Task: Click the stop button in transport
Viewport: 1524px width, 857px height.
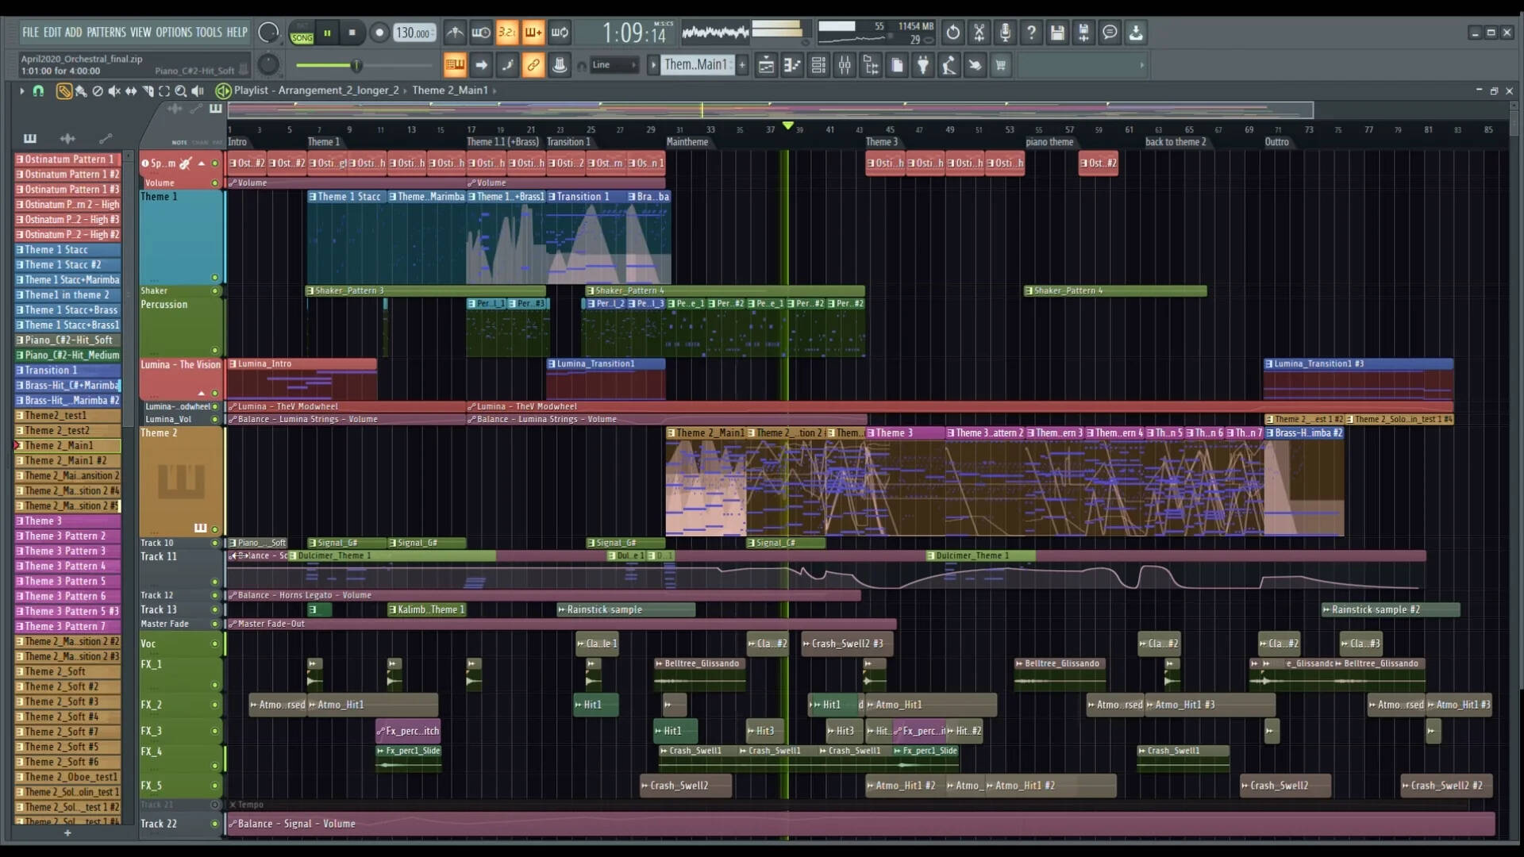Action: click(x=352, y=33)
